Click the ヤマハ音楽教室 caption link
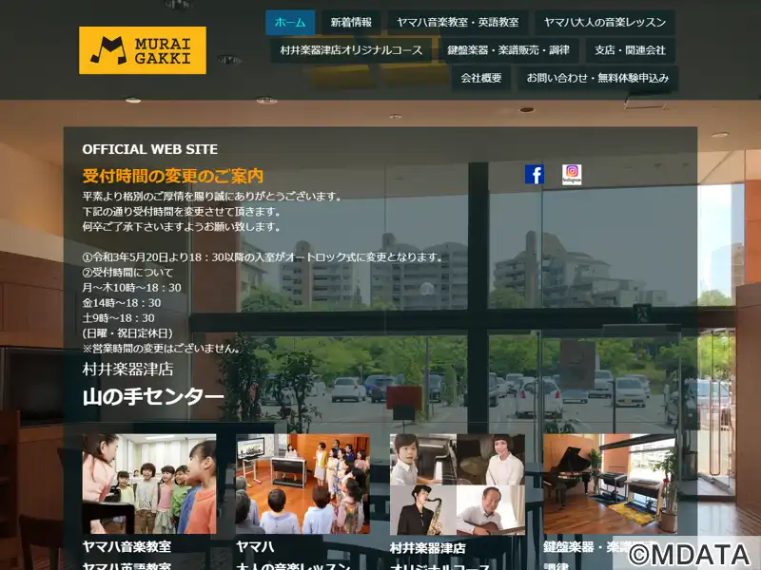This screenshot has height=570, width=761. tap(127, 547)
